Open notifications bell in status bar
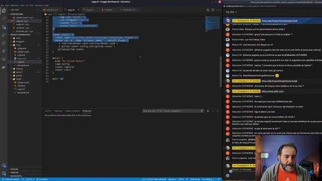 pos(218,179)
